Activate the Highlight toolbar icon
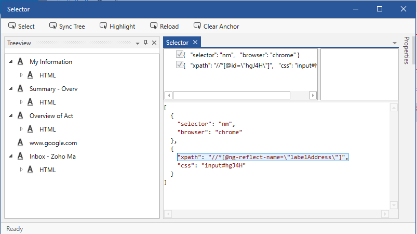The width and height of the screenshot is (417, 234). click(x=103, y=26)
